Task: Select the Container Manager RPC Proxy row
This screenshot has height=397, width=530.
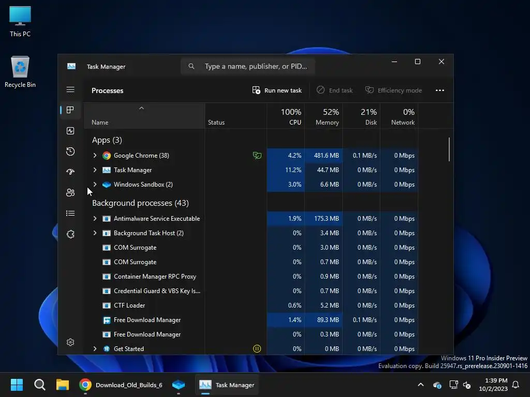Action: tap(251, 277)
